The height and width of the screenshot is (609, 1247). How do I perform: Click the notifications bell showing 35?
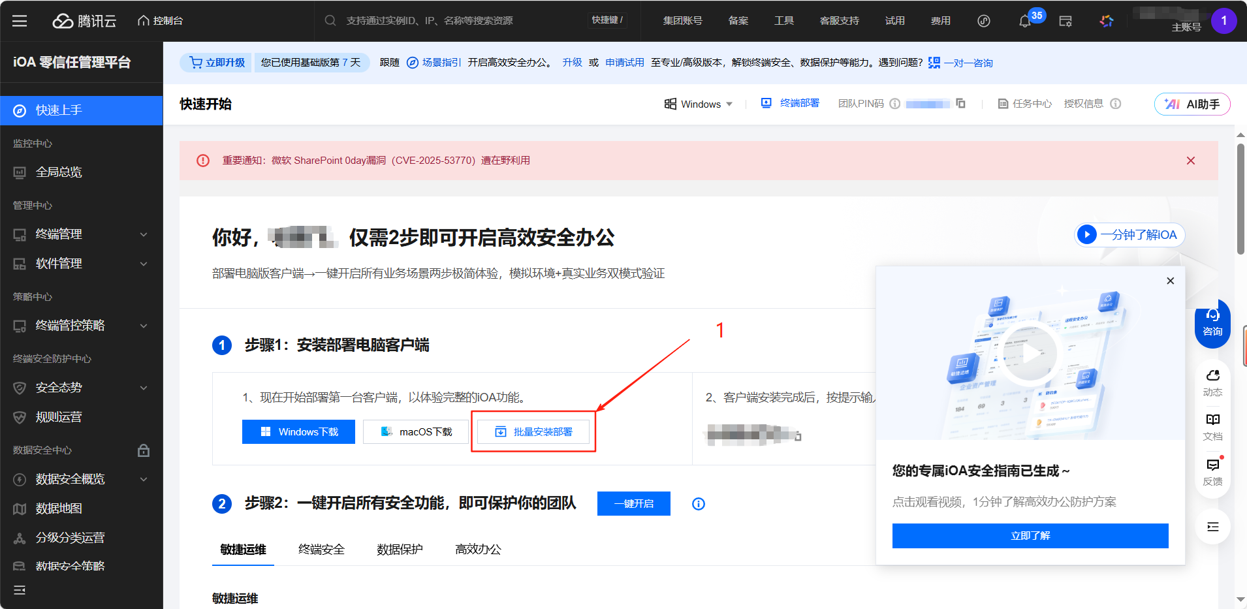pos(1024,20)
